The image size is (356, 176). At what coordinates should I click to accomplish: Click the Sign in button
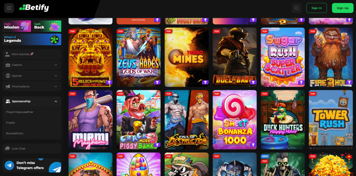(316, 8)
